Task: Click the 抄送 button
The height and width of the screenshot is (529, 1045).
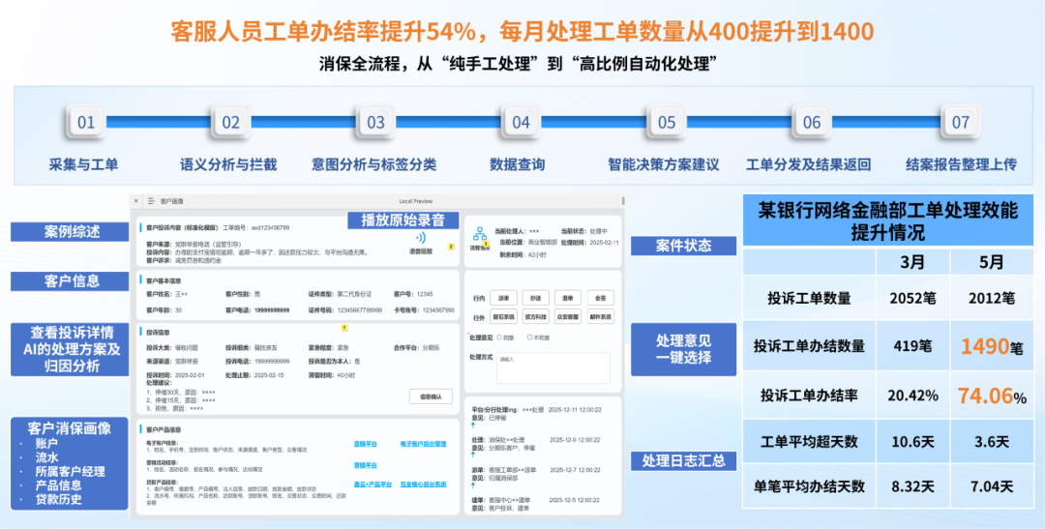Action: tap(536, 298)
